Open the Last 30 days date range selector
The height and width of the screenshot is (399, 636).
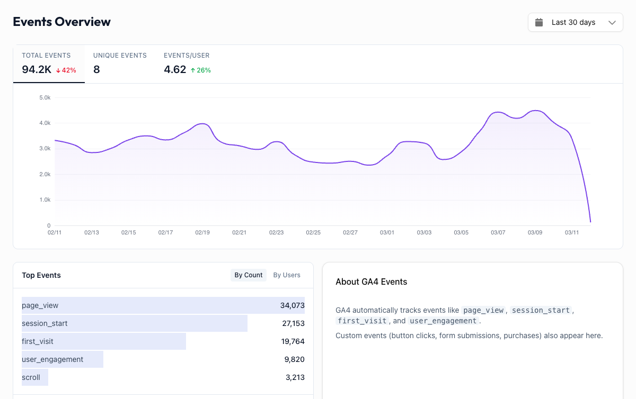pos(575,22)
